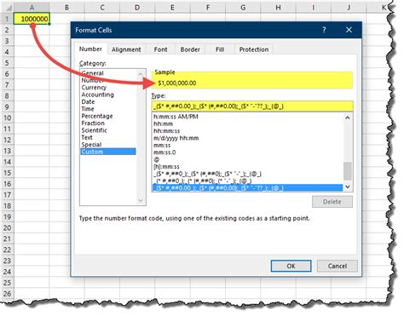Switch to the Alignment tab
Screen dimensions: 404x316
click(126, 49)
